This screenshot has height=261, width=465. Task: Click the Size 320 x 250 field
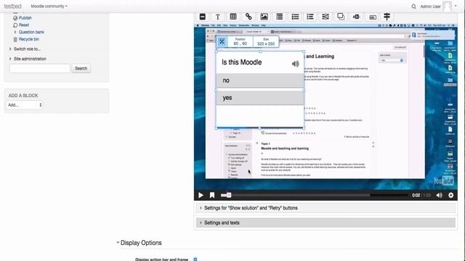tap(266, 42)
